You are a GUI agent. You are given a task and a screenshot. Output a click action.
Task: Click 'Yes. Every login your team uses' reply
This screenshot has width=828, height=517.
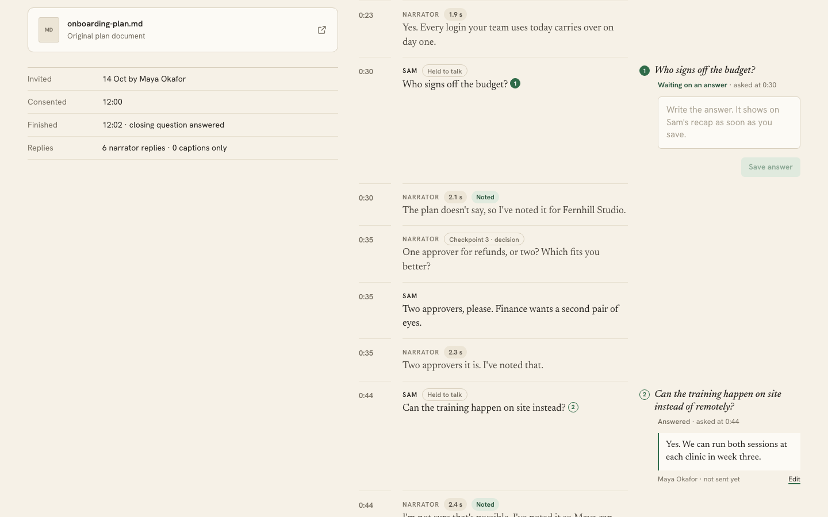(x=508, y=34)
